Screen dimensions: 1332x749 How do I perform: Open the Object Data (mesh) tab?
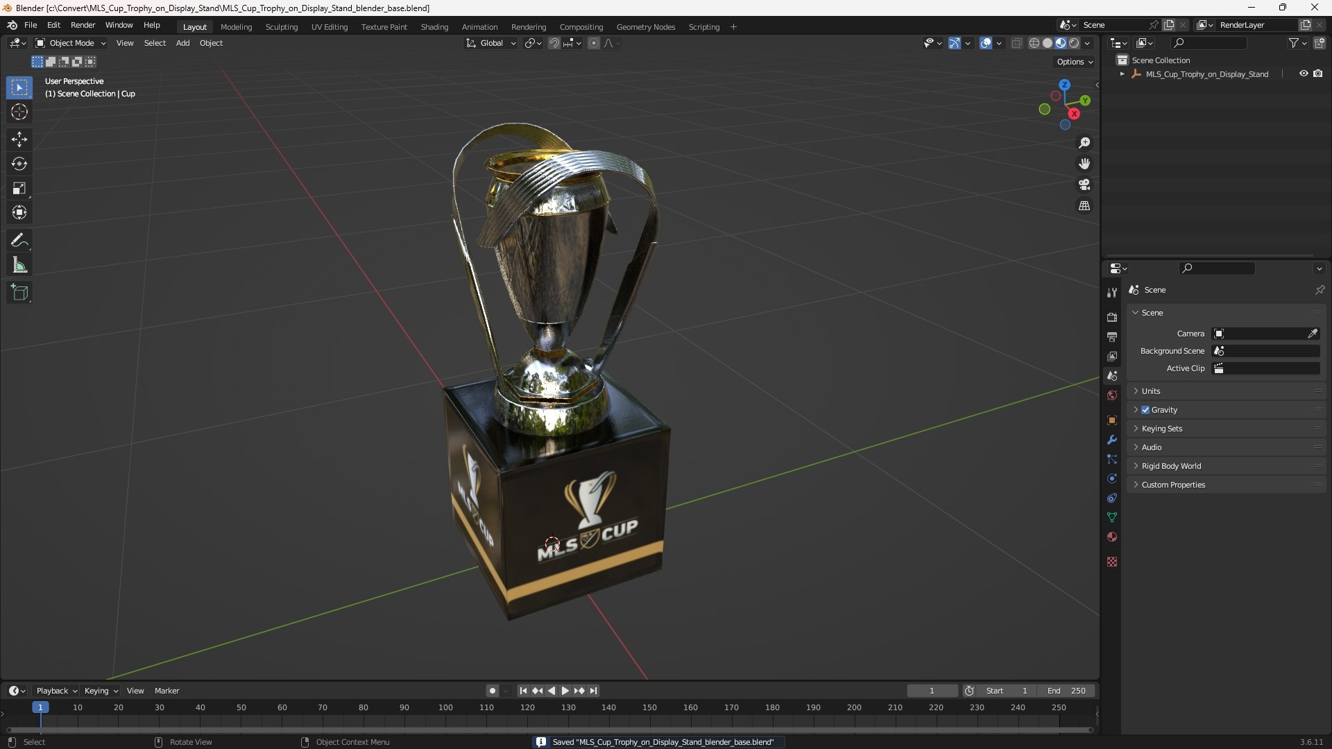pyautogui.click(x=1112, y=517)
